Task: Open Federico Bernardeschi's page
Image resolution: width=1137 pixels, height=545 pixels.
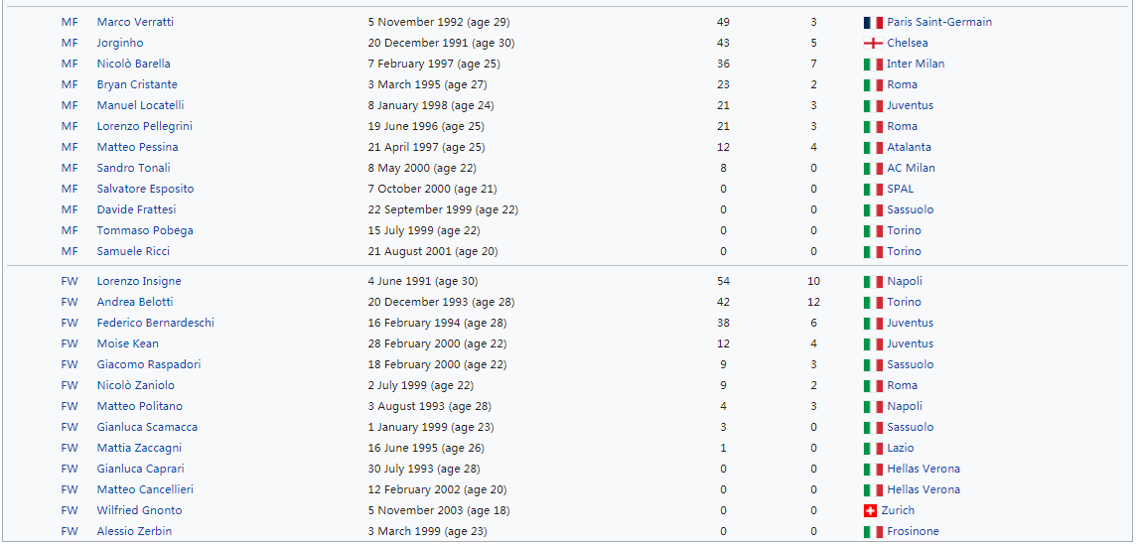Action: point(155,324)
